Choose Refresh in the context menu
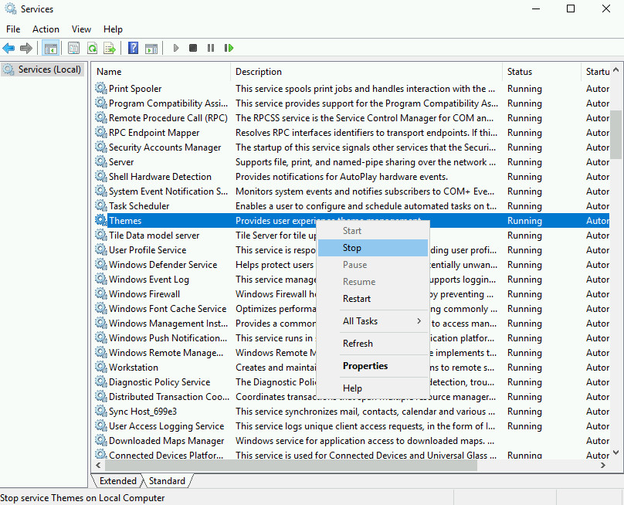Screen dimensions: 624x505 pyautogui.click(x=373, y=344)
